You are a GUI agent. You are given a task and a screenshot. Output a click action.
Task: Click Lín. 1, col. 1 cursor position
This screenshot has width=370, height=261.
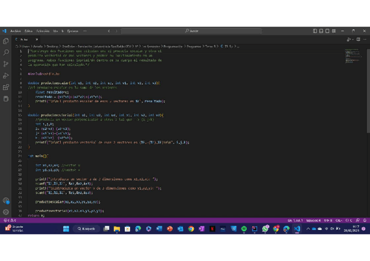295,220
